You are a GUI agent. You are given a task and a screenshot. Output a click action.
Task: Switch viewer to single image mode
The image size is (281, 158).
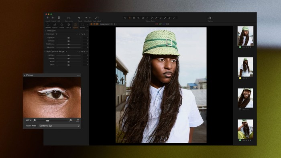94,24
